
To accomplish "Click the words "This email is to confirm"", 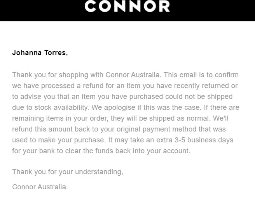I will 202,75.
